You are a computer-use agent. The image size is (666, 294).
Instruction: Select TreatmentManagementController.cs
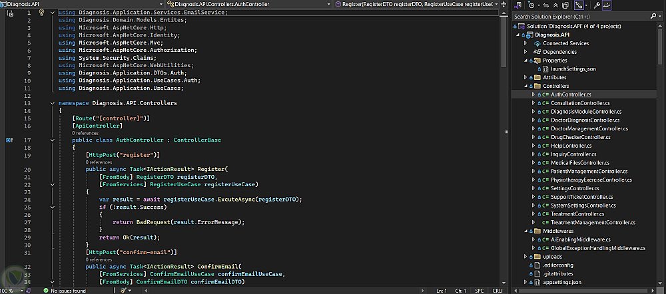click(x=593, y=222)
